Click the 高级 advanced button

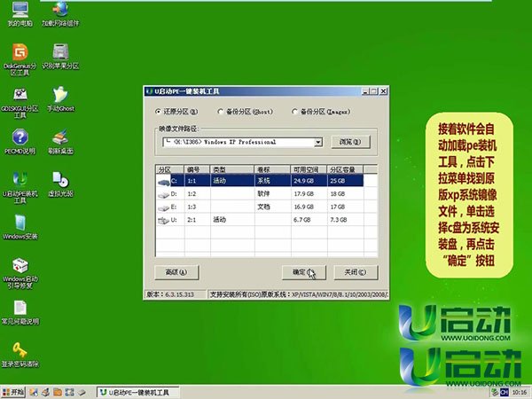176,272
